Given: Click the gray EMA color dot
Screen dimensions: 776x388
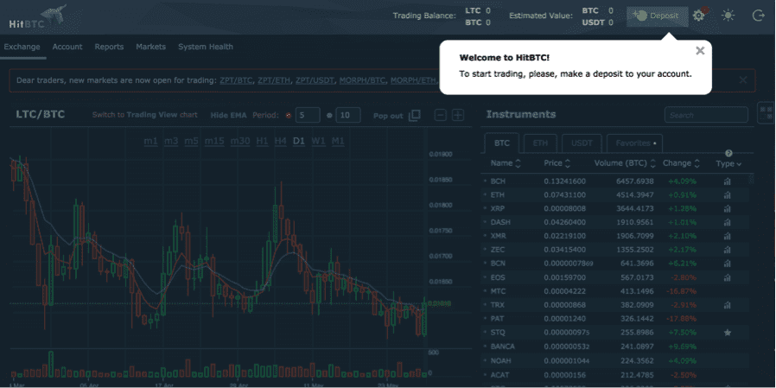Looking at the screenshot, I should (x=328, y=116).
